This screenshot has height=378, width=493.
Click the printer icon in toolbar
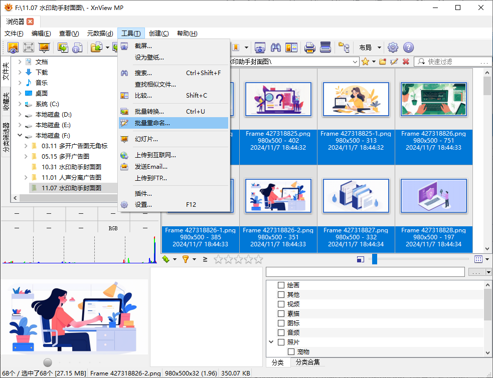pos(310,48)
